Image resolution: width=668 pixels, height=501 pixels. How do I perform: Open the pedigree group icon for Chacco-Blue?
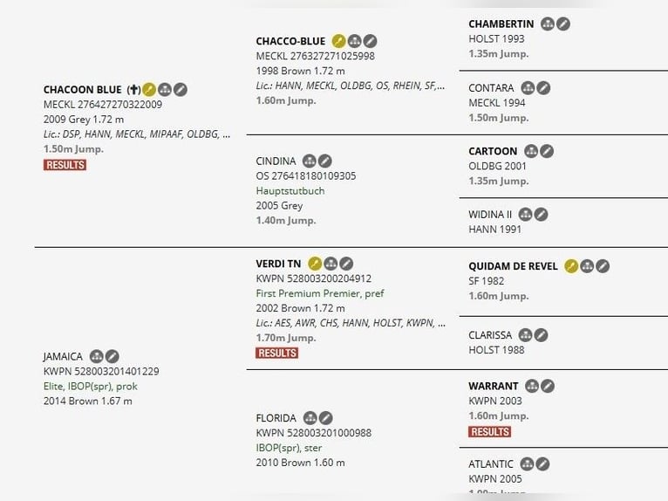354,41
